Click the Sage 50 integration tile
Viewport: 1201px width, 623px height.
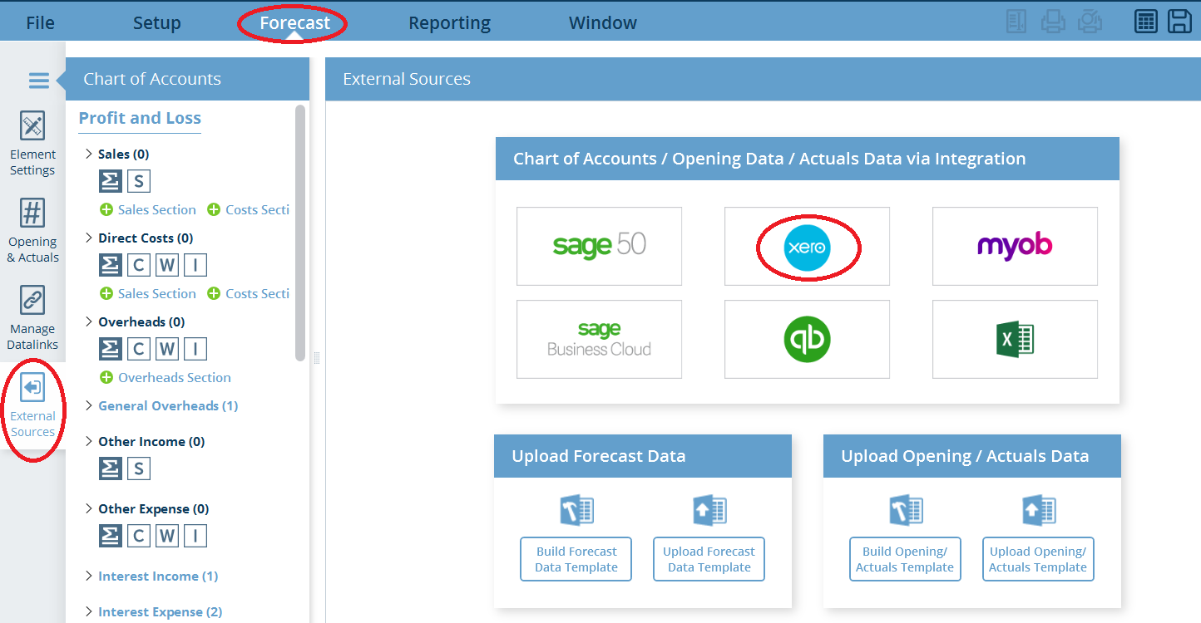599,246
